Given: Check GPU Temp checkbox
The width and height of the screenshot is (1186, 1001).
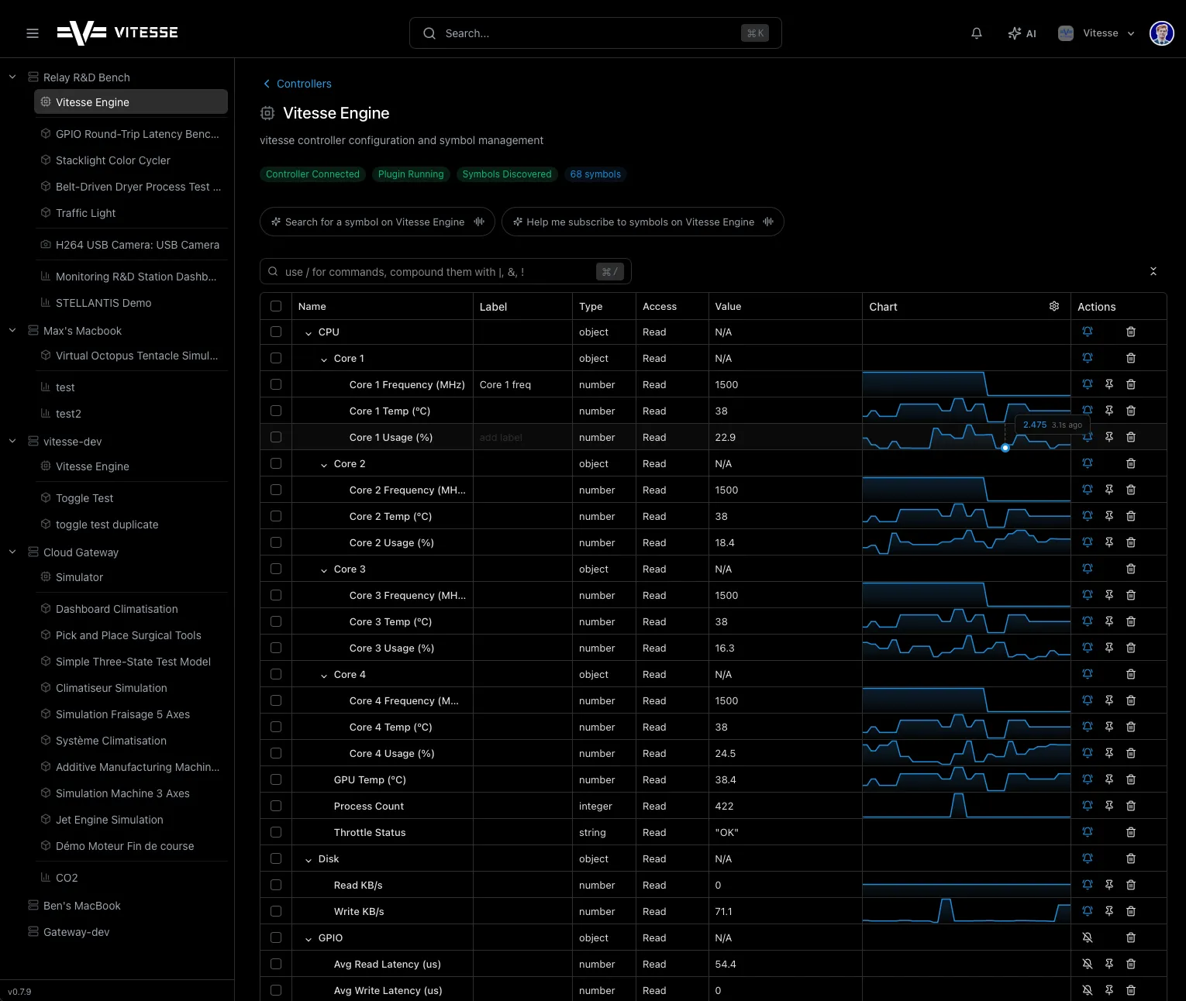Looking at the screenshot, I should (x=276, y=779).
